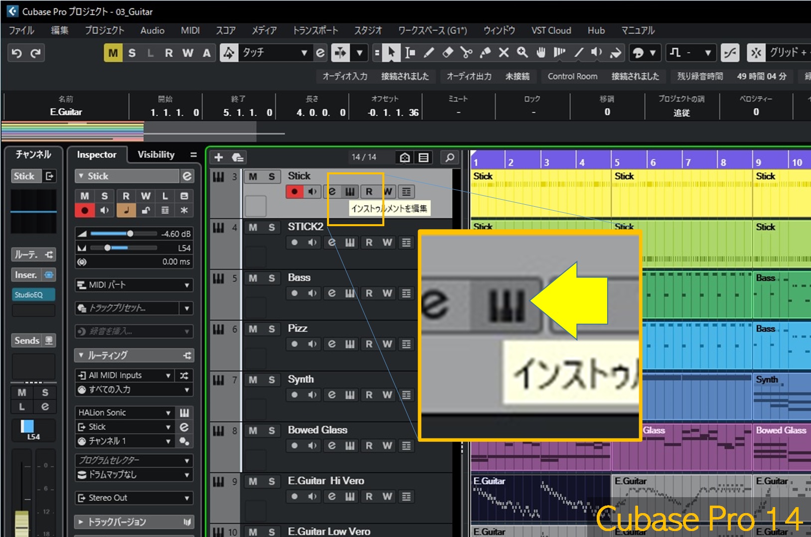Viewport: 811px width, 537px height.
Task: Select the Erase tool
Action: (x=448, y=53)
